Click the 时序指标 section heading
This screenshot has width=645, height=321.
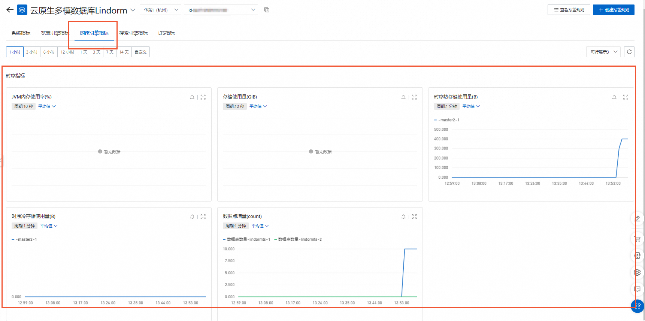(16, 76)
